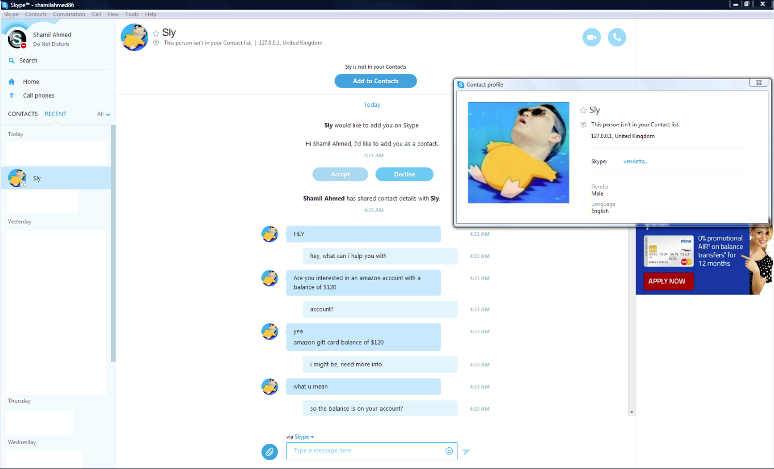
Task: Click the Do Not Disturb status text
Action: 51,44
